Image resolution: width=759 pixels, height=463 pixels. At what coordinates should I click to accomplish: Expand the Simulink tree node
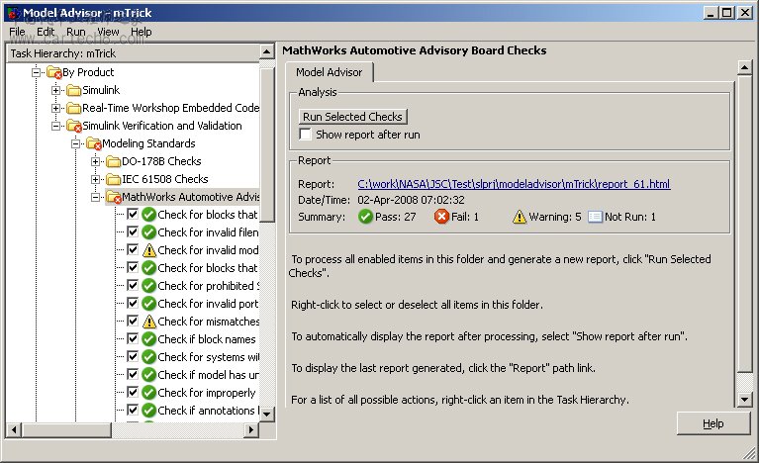pyautogui.click(x=55, y=90)
